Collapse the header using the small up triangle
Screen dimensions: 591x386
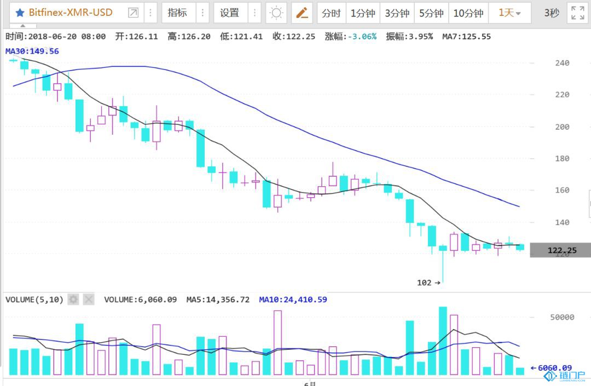click(23, 26)
